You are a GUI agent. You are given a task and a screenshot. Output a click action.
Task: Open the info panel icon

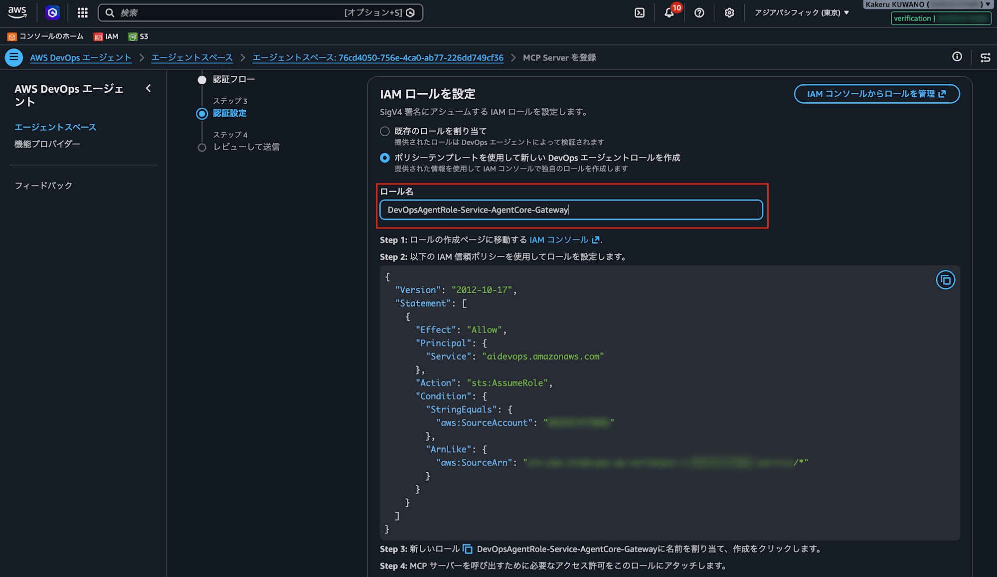pyautogui.click(x=957, y=57)
